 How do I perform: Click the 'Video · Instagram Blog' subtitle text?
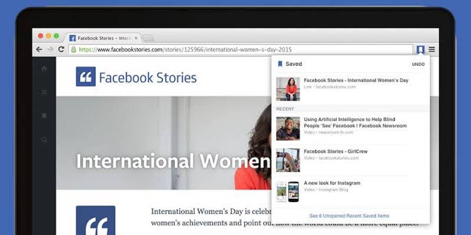[x=326, y=189]
